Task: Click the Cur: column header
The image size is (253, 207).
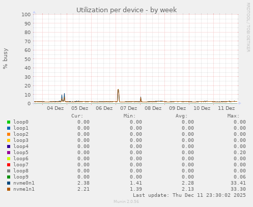Action: point(77,116)
